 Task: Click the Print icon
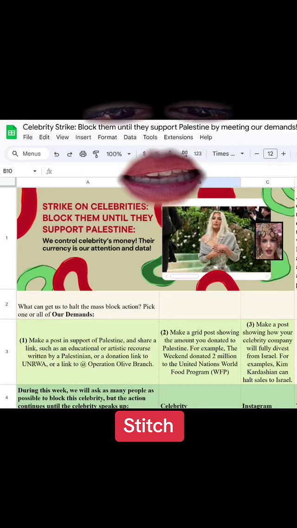point(83,154)
